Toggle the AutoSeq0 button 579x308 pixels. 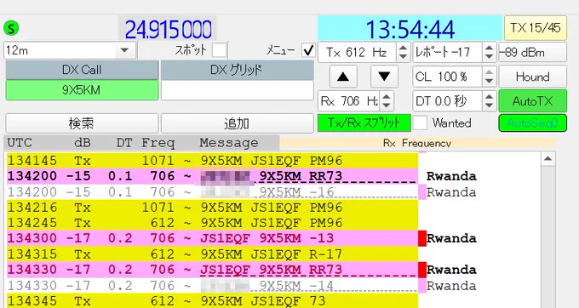[x=532, y=123]
